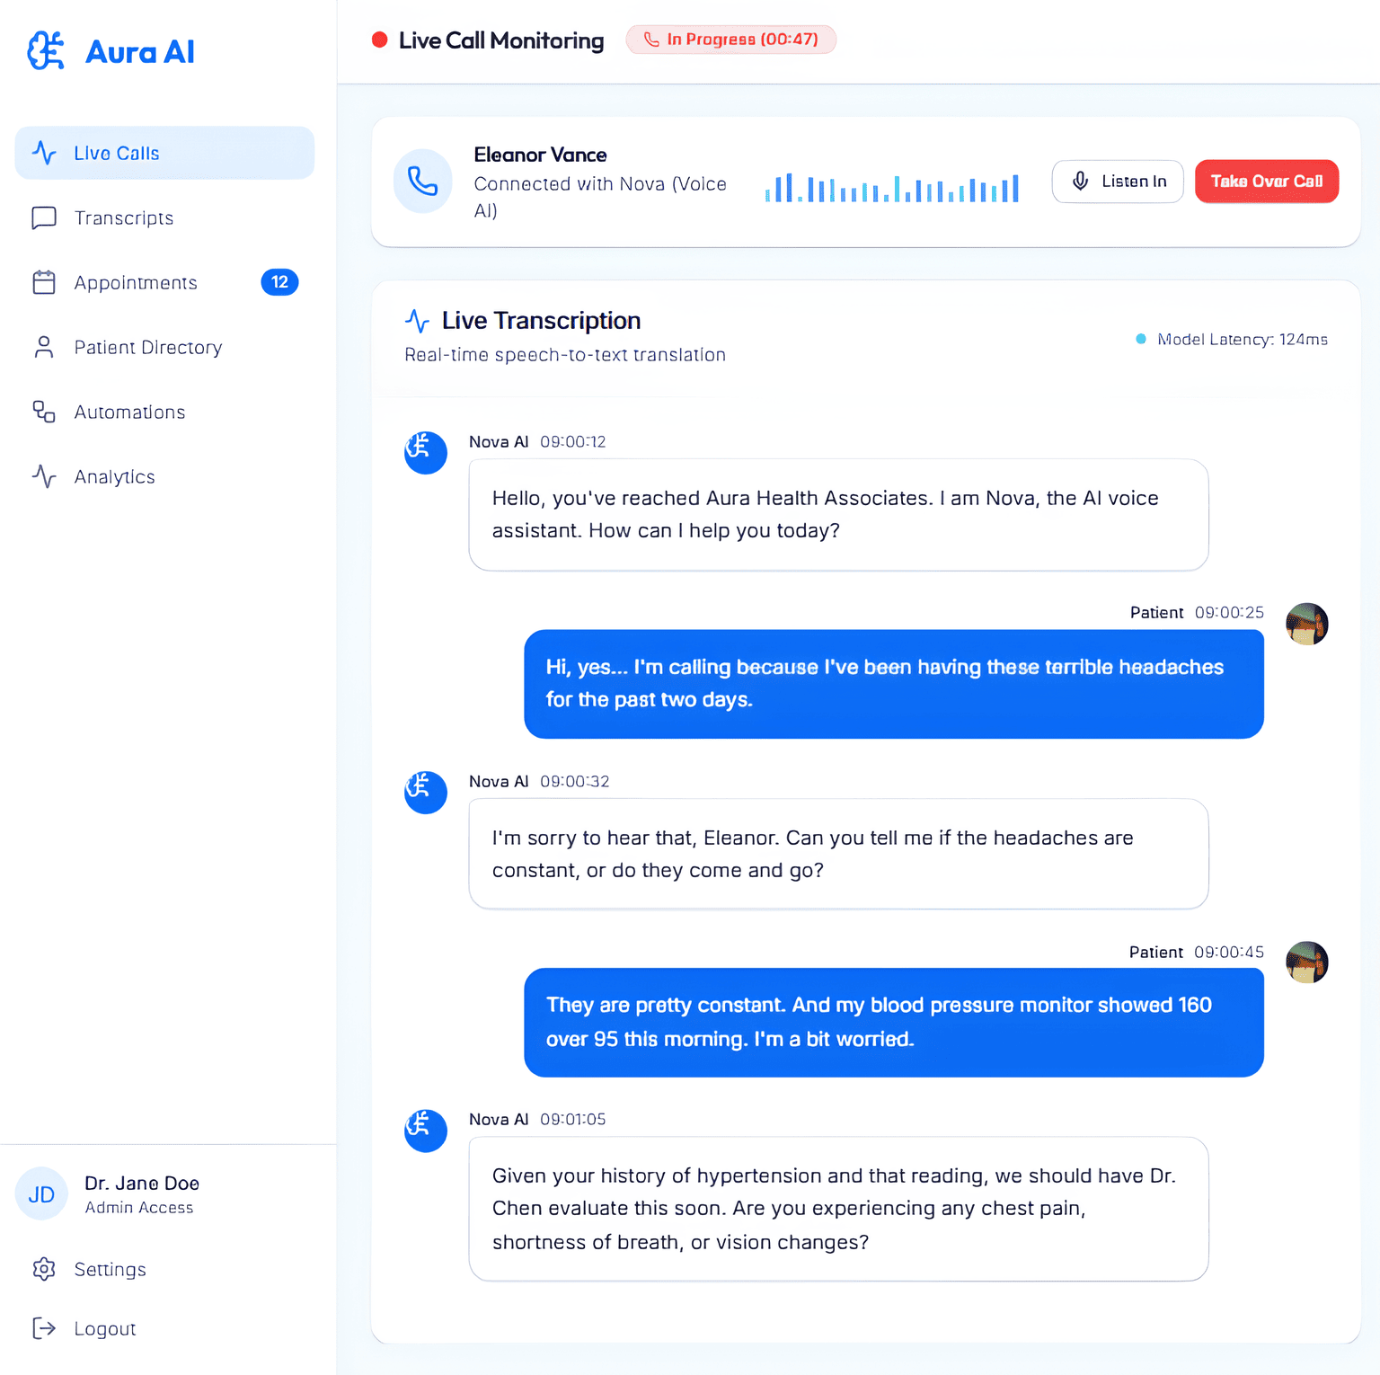Click the phone icon beside Eleanor Vance
The image size is (1380, 1375).
422,182
